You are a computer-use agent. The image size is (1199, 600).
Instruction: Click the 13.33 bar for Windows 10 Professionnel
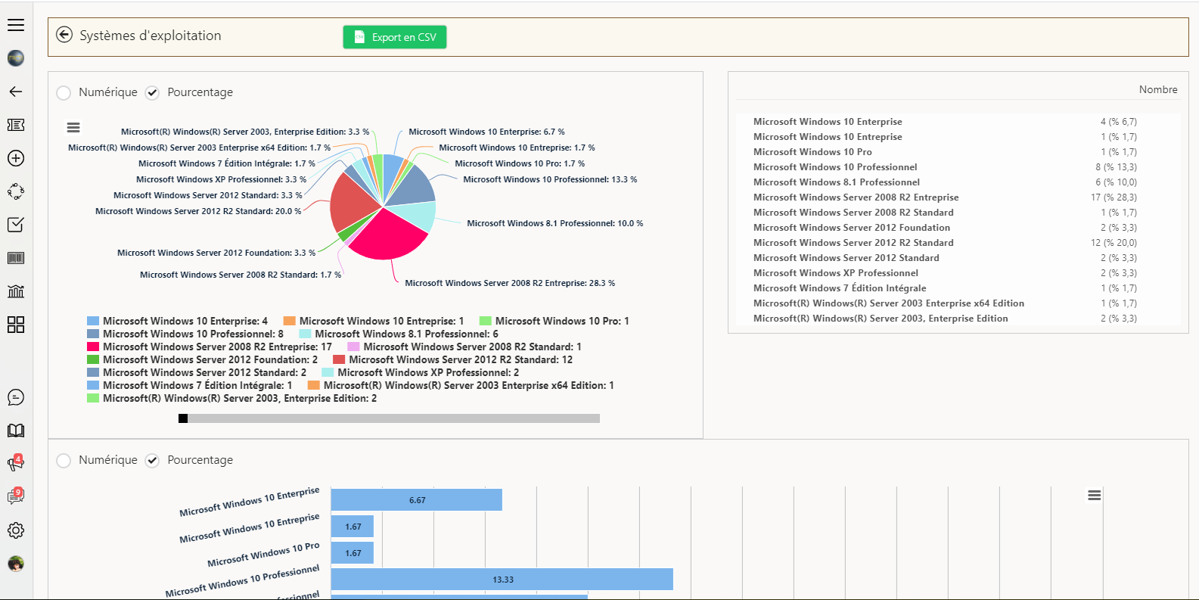(x=502, y=579)
